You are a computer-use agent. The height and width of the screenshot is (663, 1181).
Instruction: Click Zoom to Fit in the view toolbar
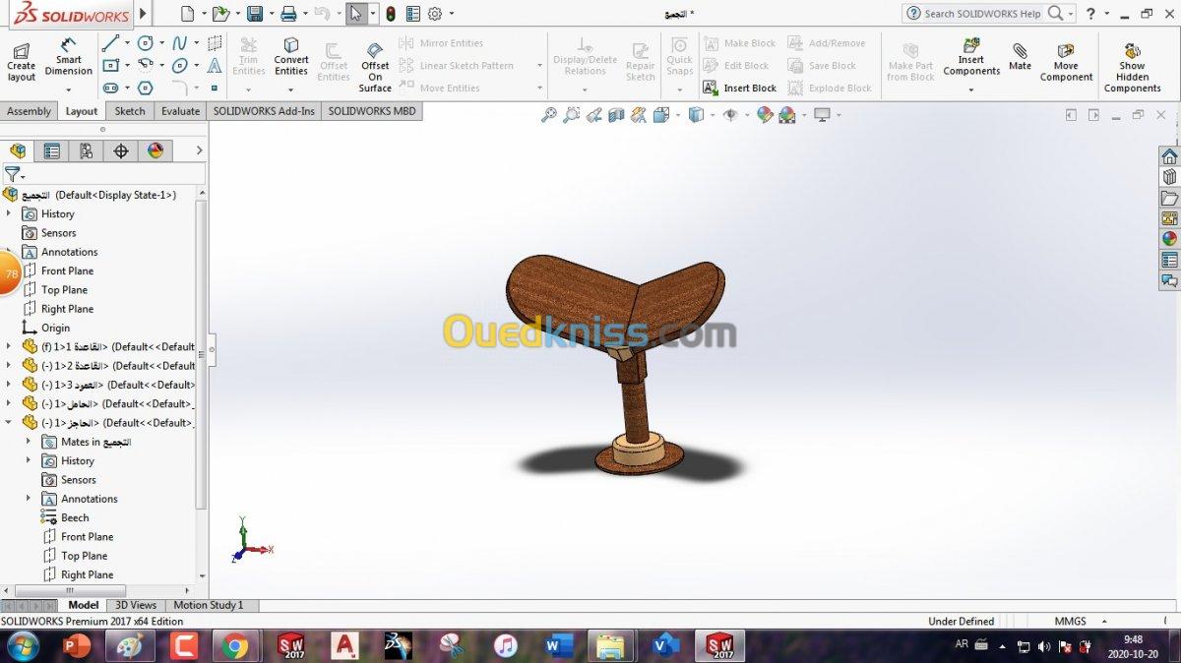pos(549,115)
